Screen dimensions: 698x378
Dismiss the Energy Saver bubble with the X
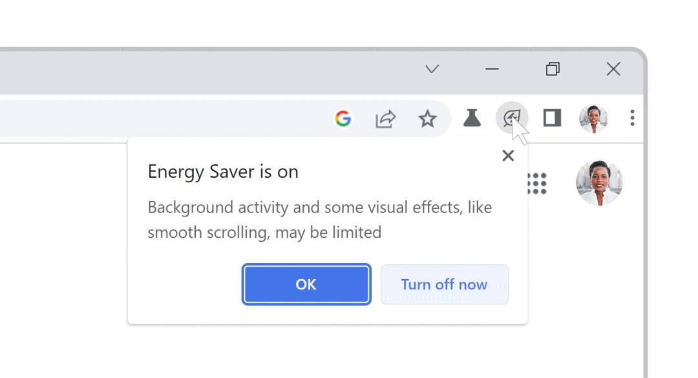click(508, 155)
